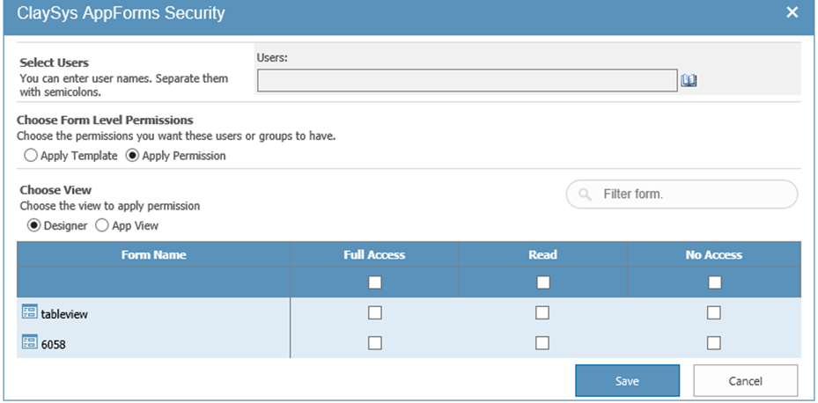Choose the App View radio button
This screenshot has width=818, height=403.
point(102,225)
